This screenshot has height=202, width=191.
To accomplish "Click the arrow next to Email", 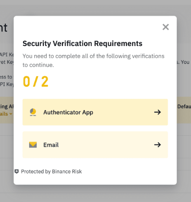I will pyautogui.click(x=158, y=145).
